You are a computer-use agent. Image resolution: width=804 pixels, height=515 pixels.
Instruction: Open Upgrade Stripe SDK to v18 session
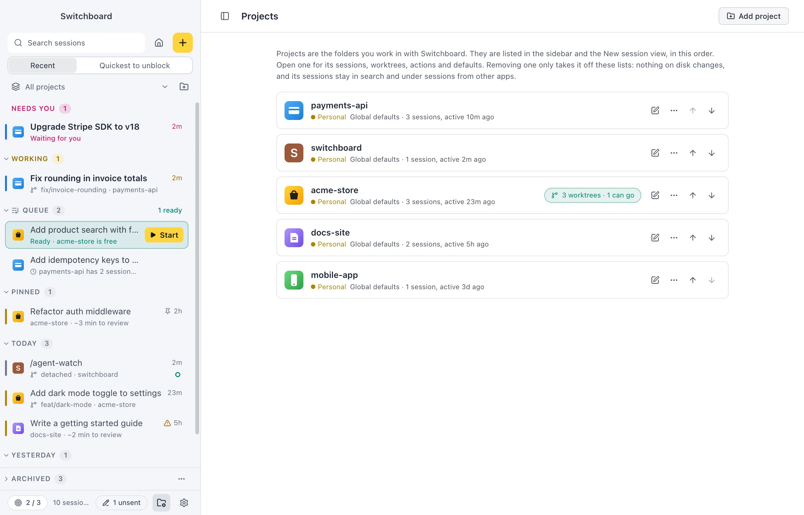(x=97, y=132)
